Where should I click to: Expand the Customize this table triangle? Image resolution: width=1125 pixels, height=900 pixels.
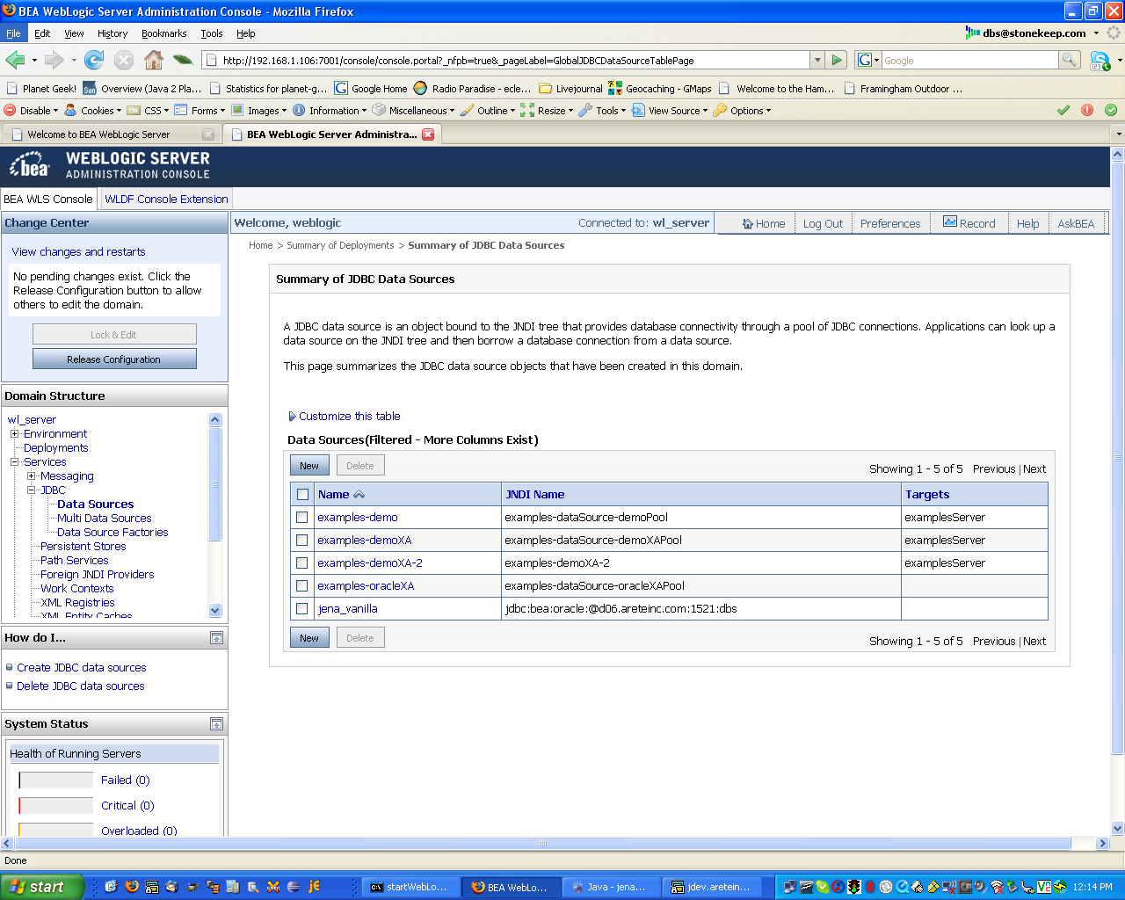[293, 417]
